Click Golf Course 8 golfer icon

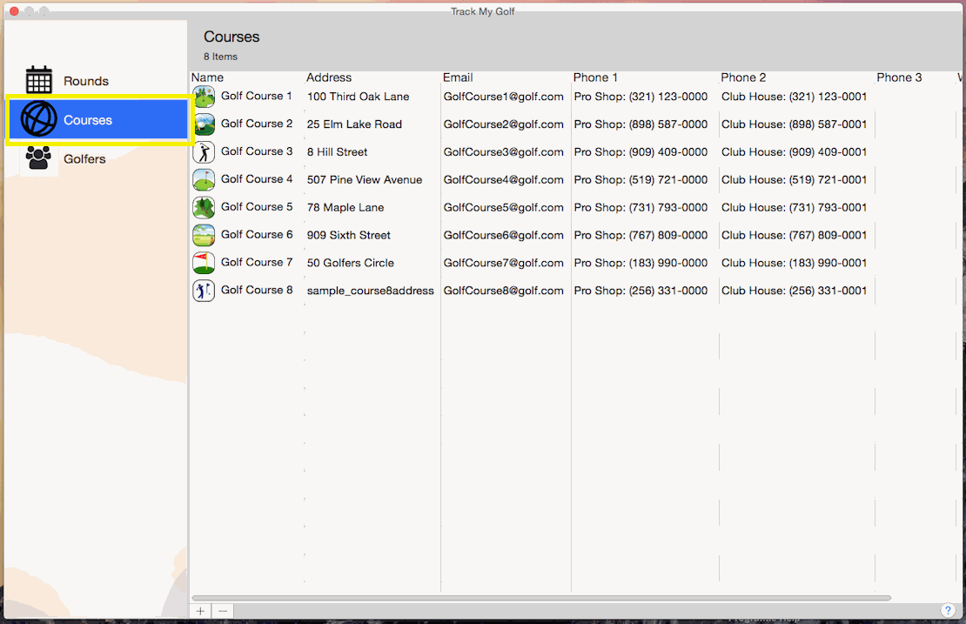[204, 291]
